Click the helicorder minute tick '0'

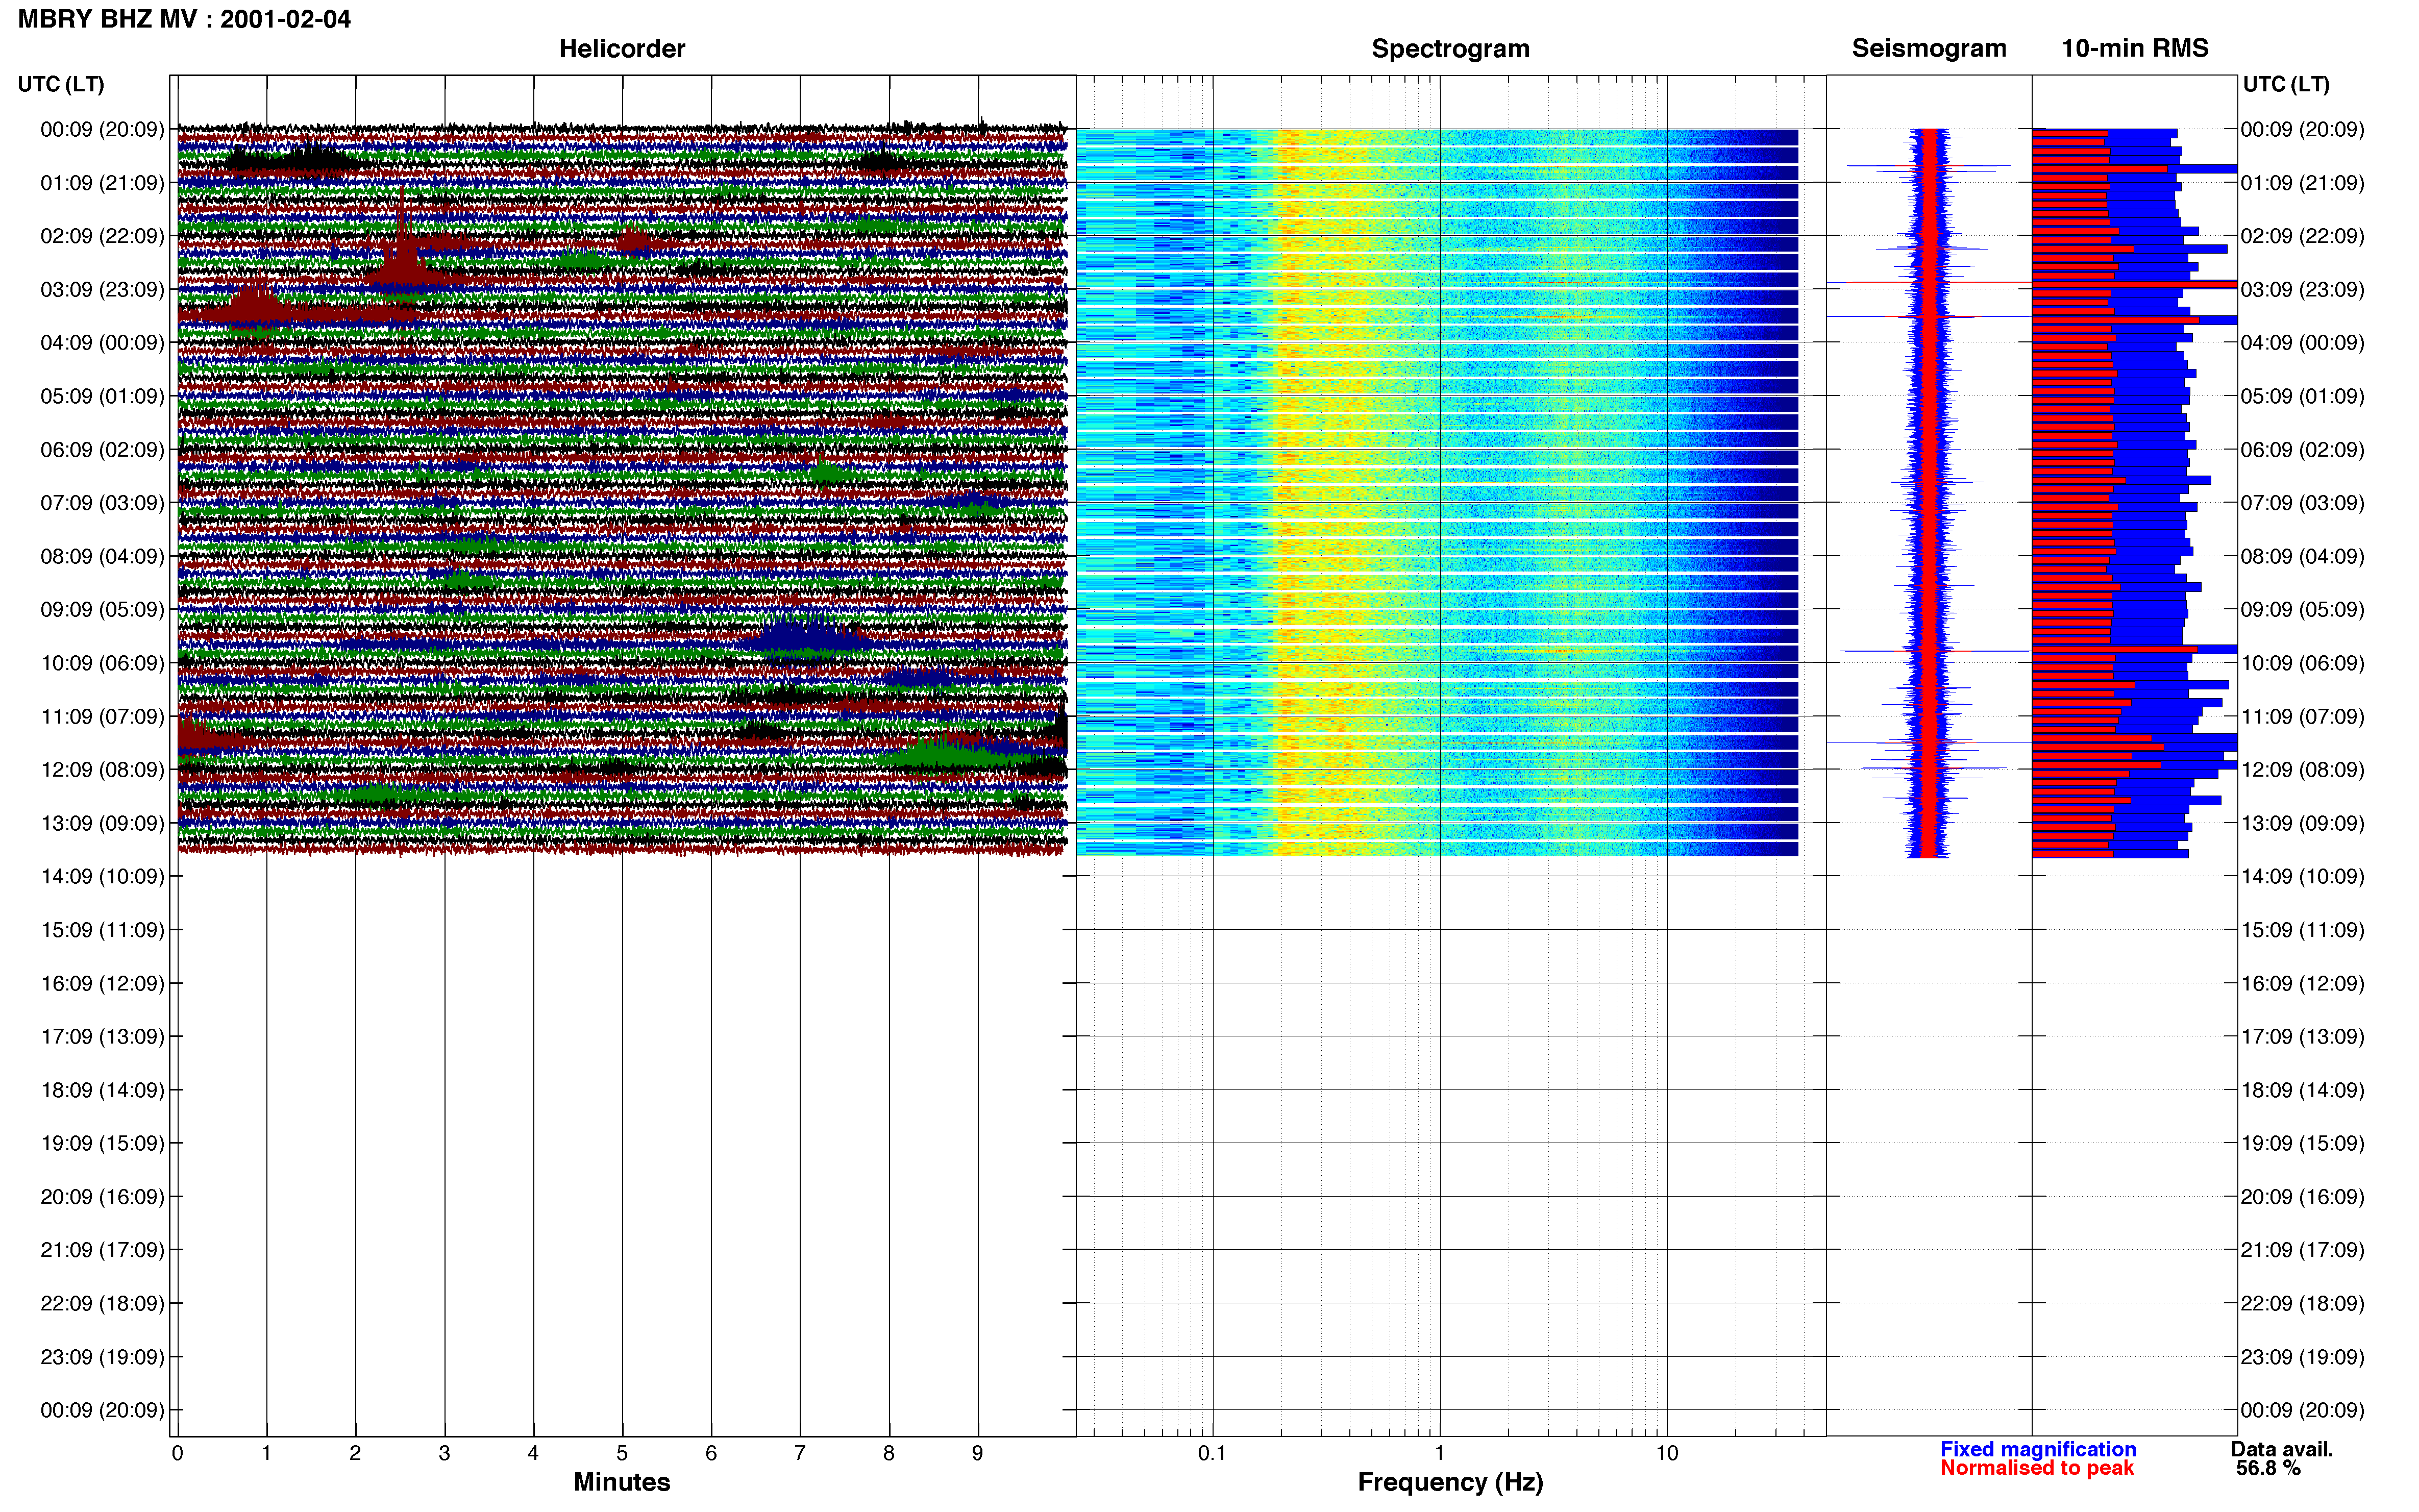[177, 1453]
